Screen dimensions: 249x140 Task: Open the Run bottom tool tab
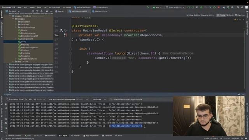pyautogui.click(x=28, y=136)
